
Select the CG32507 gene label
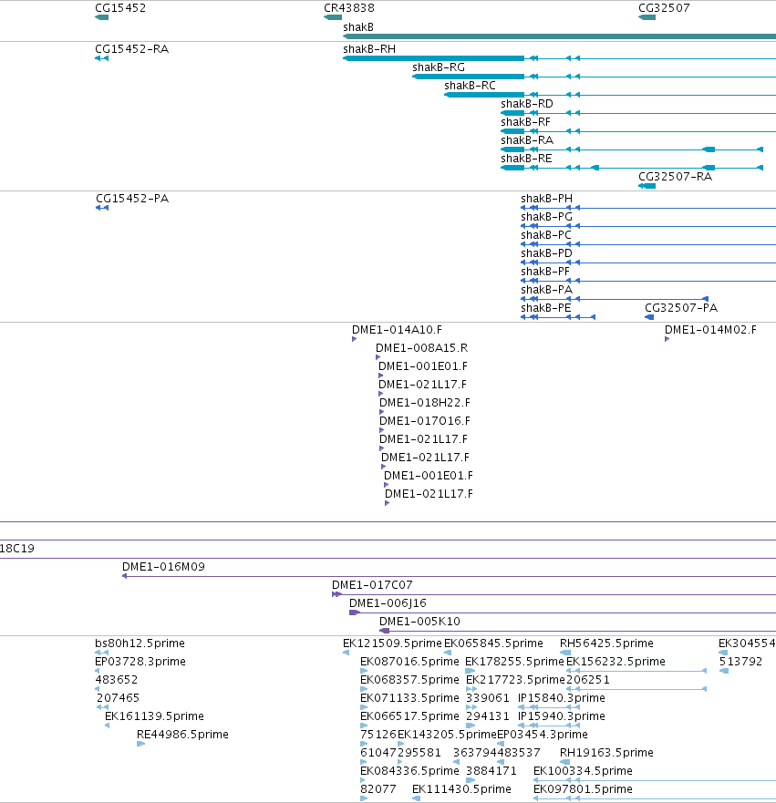coord(664,8)
